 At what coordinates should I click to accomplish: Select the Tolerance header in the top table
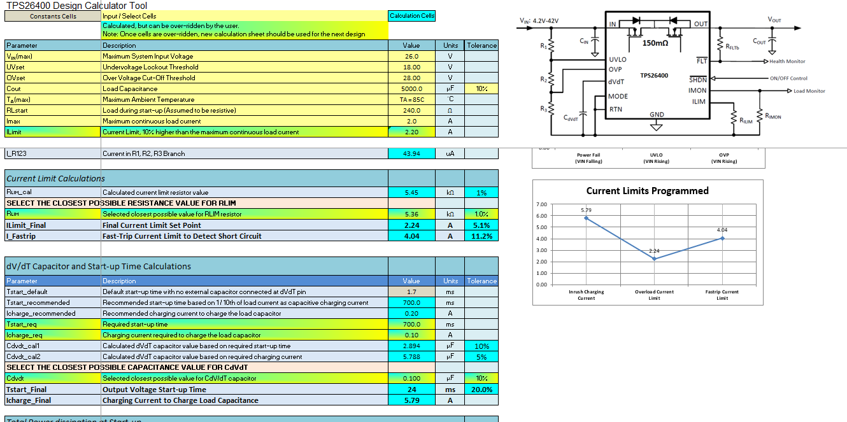point(481,45)
